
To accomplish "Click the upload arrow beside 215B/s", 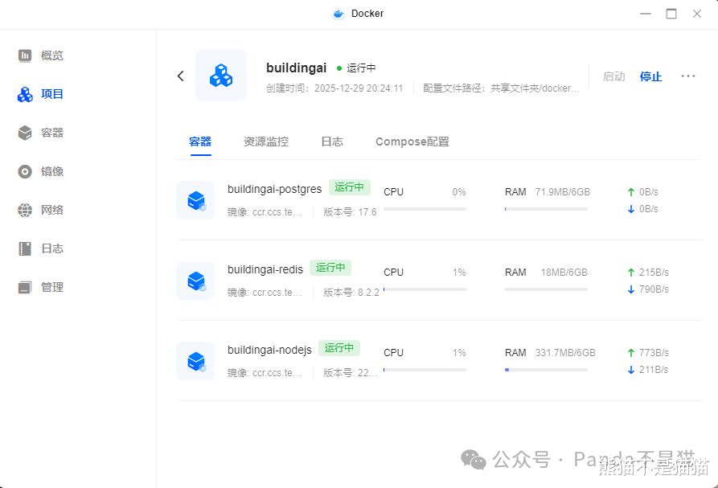I will pos(631,273).
